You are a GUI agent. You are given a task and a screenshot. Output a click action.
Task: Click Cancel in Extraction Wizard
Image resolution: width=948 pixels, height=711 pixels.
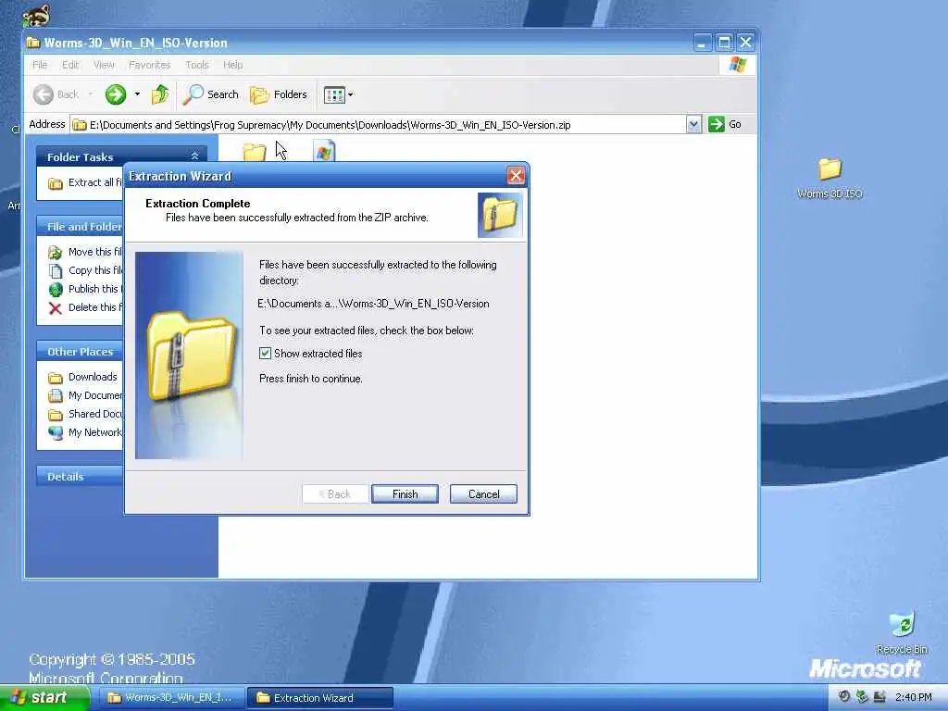click(483, 494)
